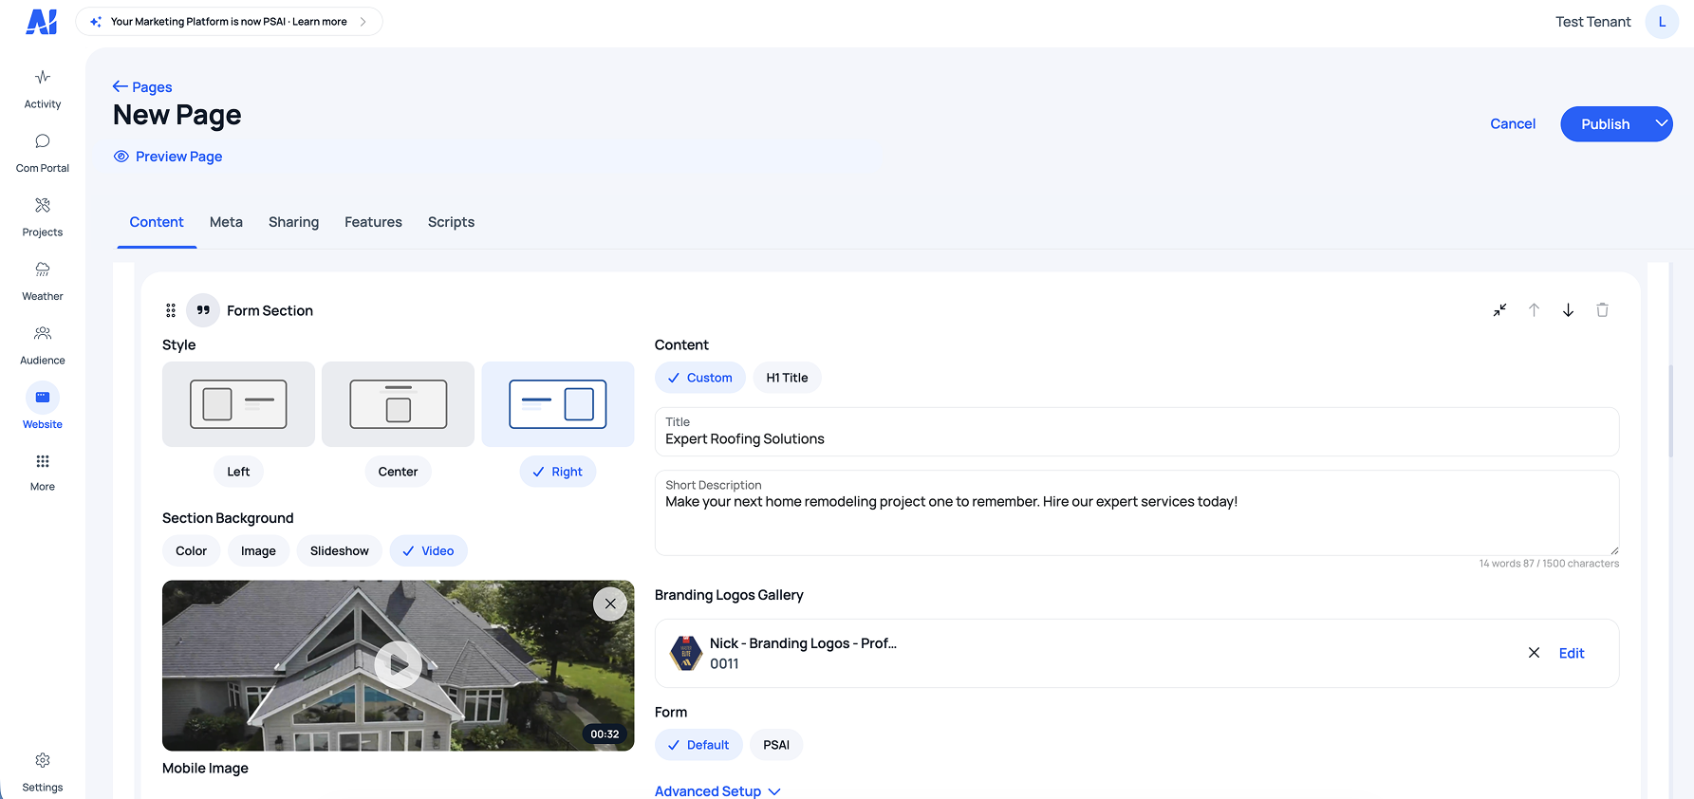1694x799 pixels.
Task: Click the Preview Page eye icon
Action: tap(121, 157)
